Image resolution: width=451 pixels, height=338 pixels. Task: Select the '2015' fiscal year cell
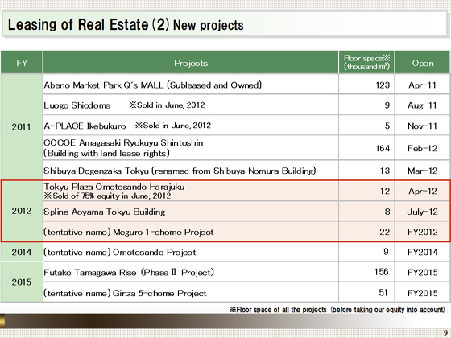point(21,282)
